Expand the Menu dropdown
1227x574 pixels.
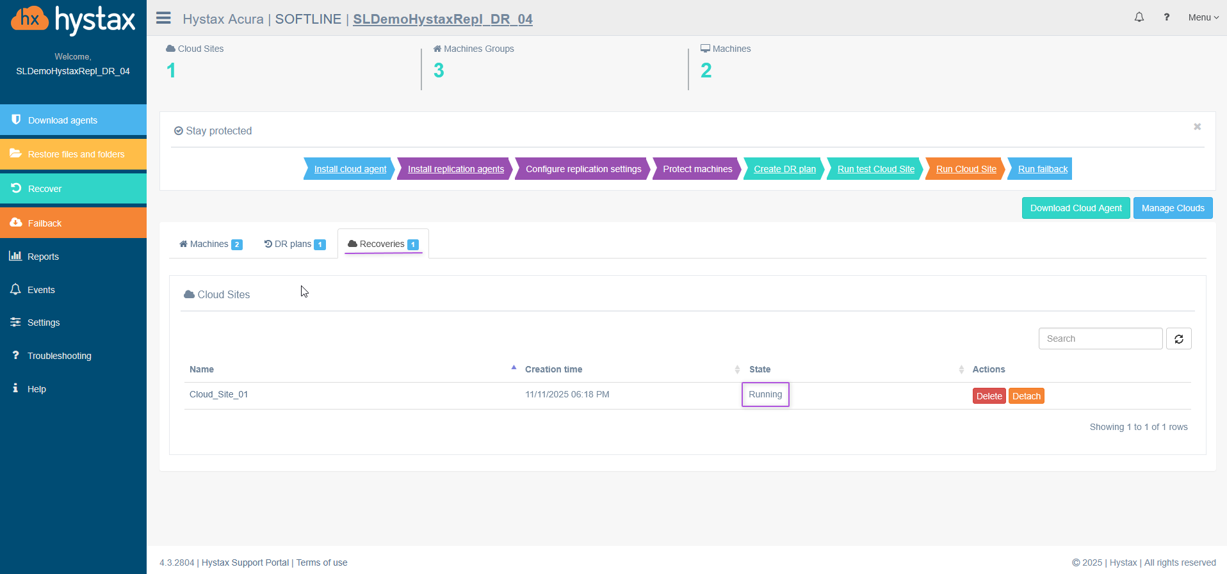pyautogui.click(x=1203, y=17)
